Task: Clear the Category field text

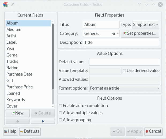Action: coord(114,33)
